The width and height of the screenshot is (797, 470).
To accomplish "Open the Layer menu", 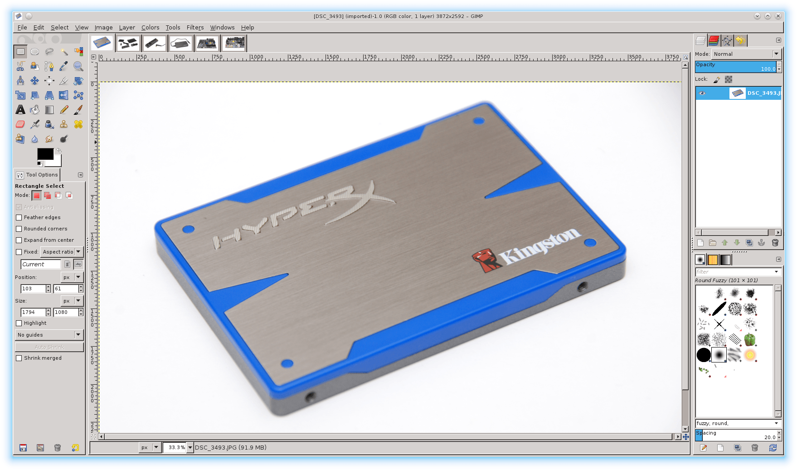I will (127, 28).
